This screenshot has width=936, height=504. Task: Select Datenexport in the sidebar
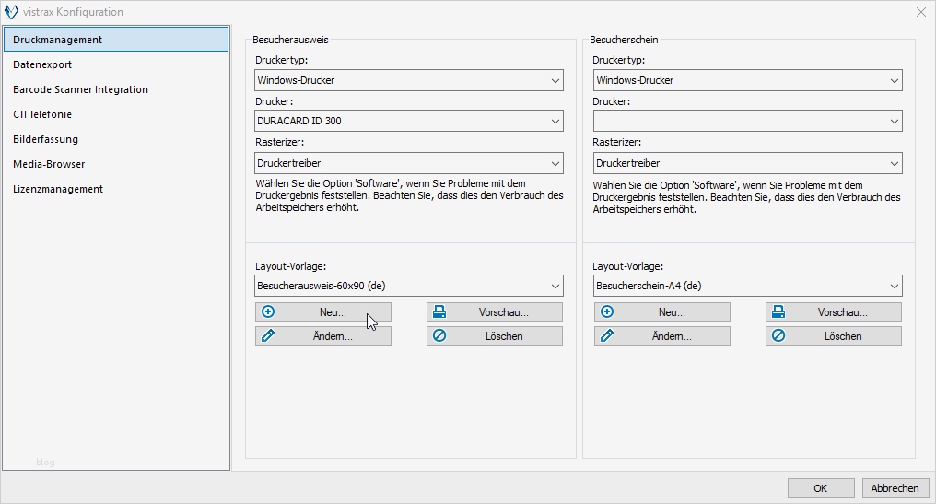pyautogui.click(x=42, y=64)
